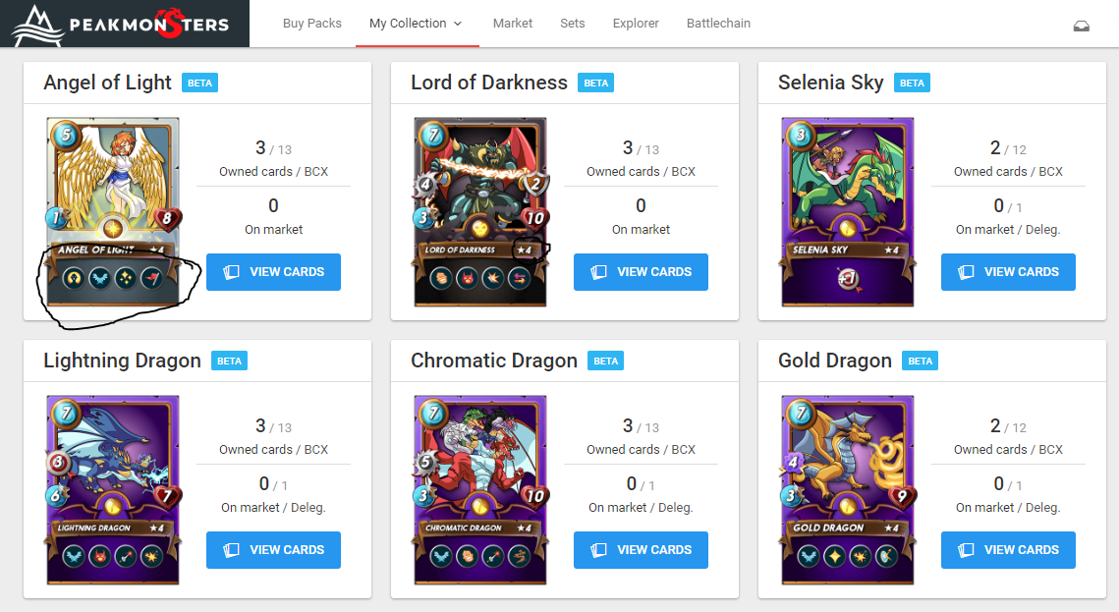Select the Lord of Darkness card image
The width and height of the screenshot is (1119, 612).
(480, 212)
